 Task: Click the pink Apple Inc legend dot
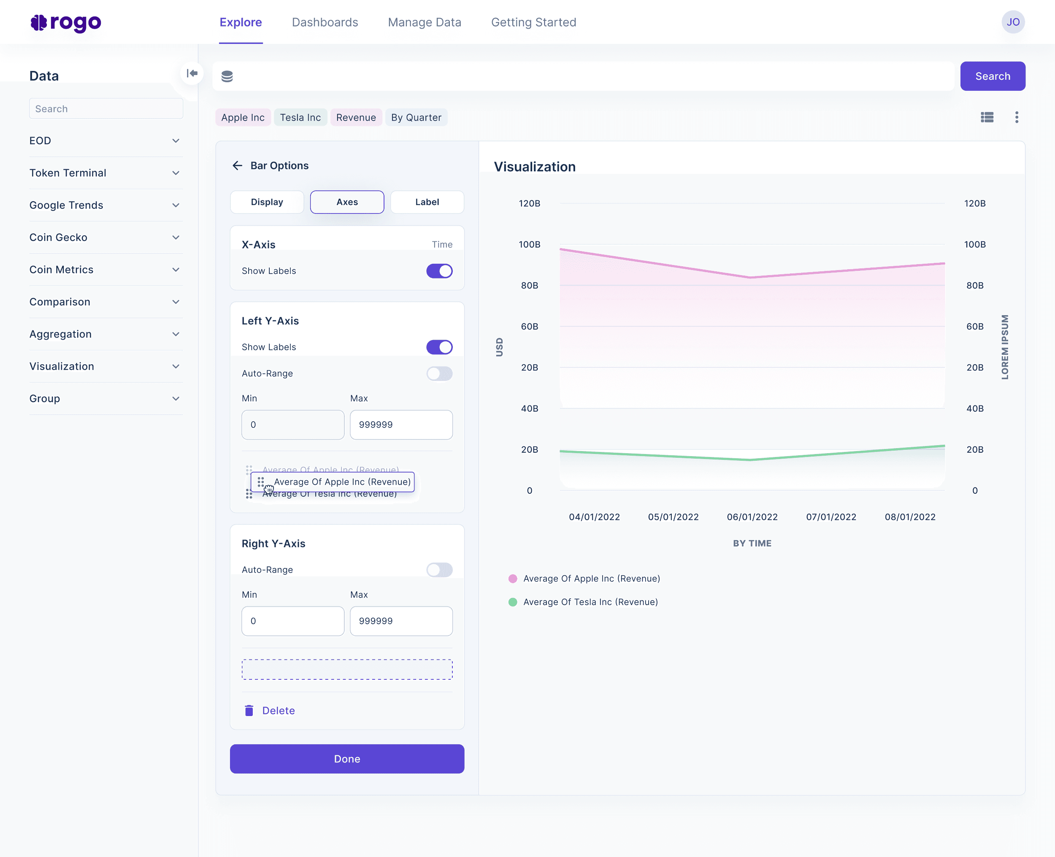[x=513, y=579]
